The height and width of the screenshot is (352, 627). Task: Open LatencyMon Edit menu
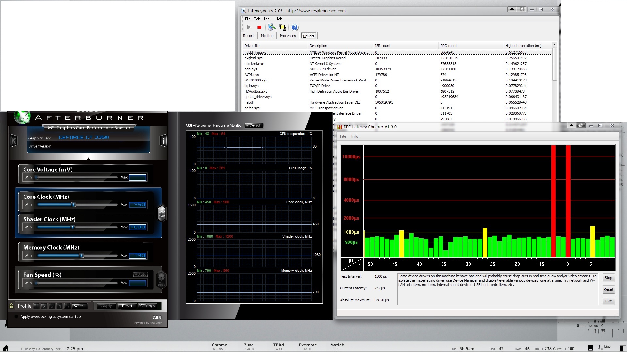click(257, 19)
